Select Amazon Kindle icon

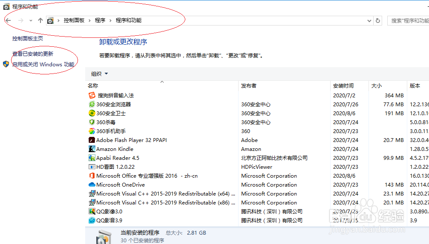click(x=92, y=149)
